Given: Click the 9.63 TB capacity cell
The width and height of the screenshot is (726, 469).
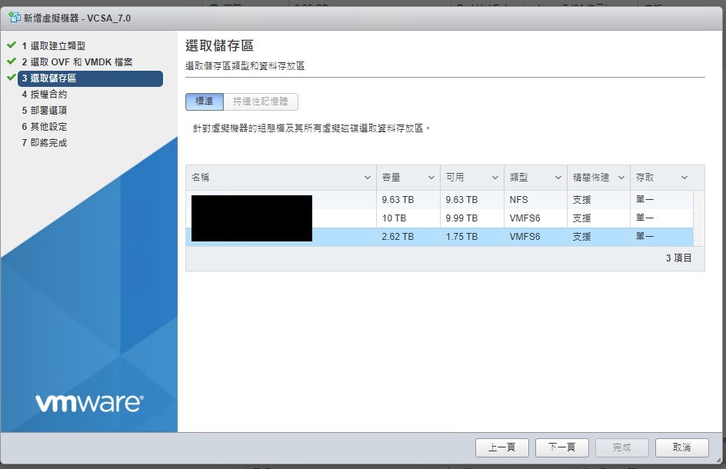Looking at the screenshot, I should click(398, 200).
